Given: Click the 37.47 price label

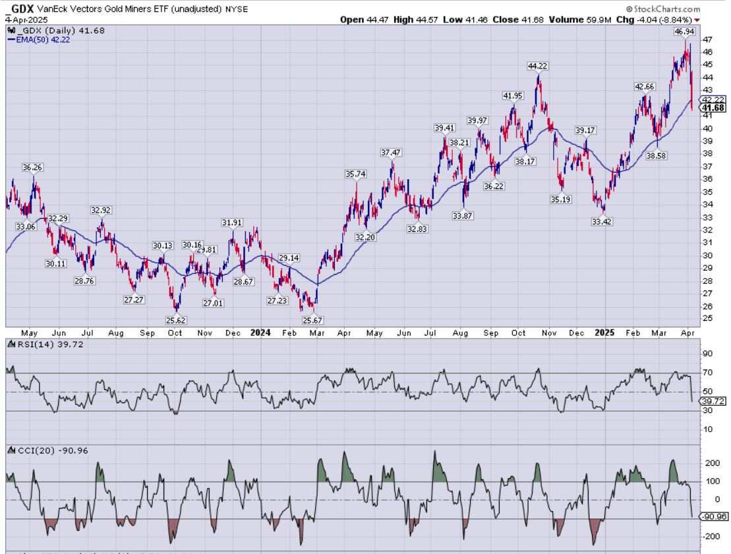Looking at the screenshot, I should point(390,152).
